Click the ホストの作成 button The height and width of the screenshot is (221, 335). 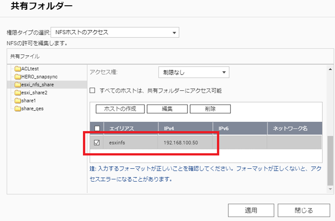120,109
